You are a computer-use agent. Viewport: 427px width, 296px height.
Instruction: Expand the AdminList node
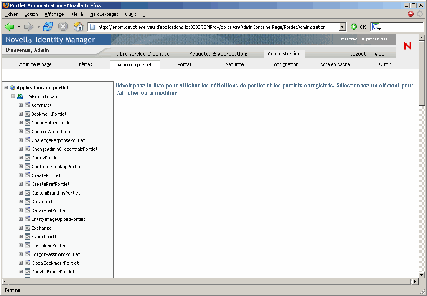pos(21,105)
